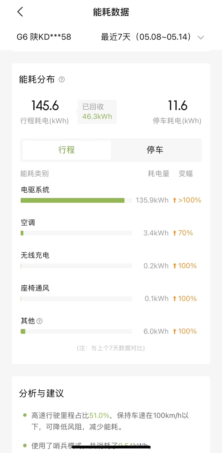Tap orange up arrow beside 70%
Viewport: 222px width, 453px height.
point(174,233)
